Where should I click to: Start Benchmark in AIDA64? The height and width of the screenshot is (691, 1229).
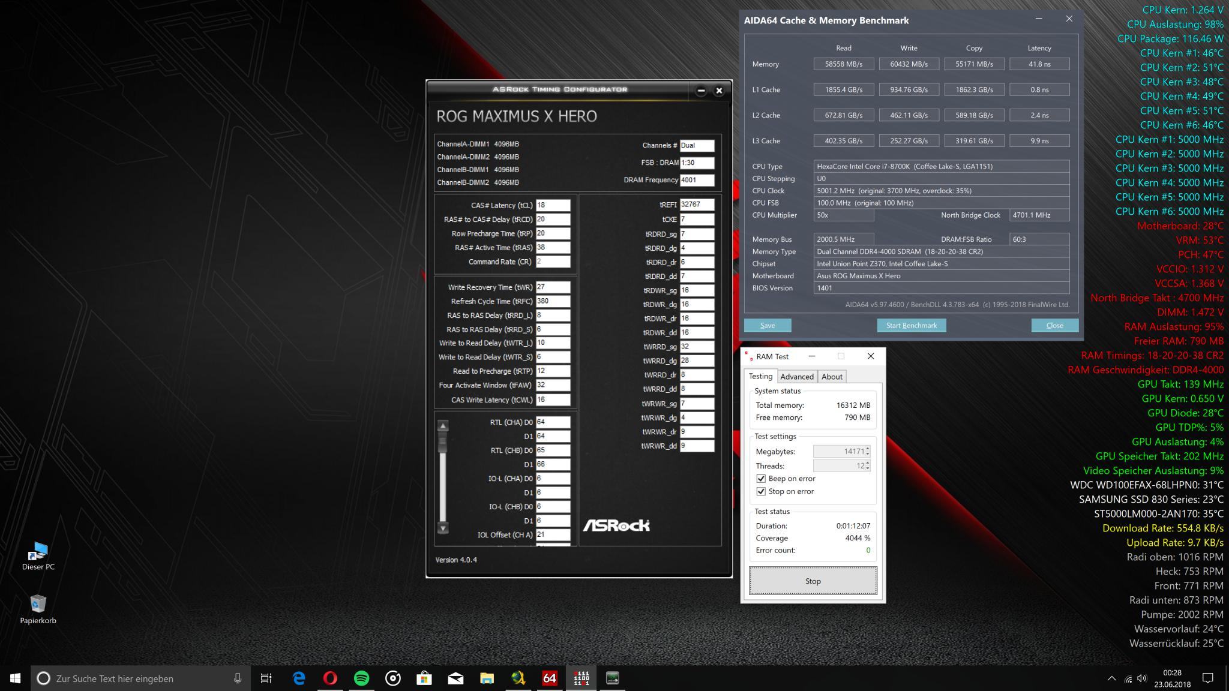click(x=912, y=325)
